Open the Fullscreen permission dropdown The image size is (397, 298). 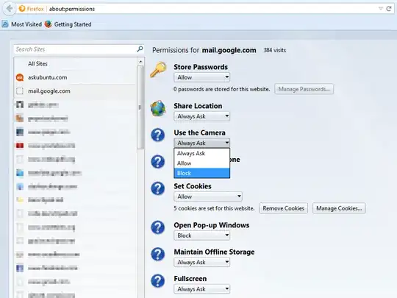[201, 289]
